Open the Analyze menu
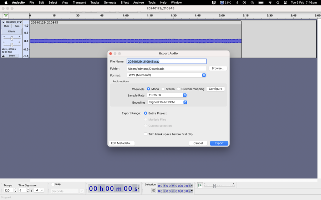Image resolution: width=321 pixels, height=200 pixels. (138, 2)
